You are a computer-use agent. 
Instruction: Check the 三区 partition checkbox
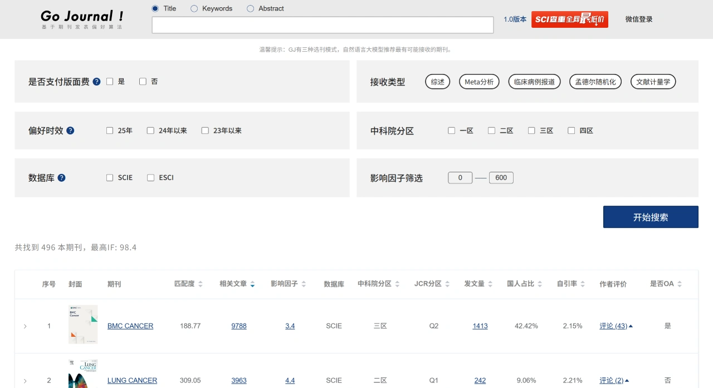(531, 131)
